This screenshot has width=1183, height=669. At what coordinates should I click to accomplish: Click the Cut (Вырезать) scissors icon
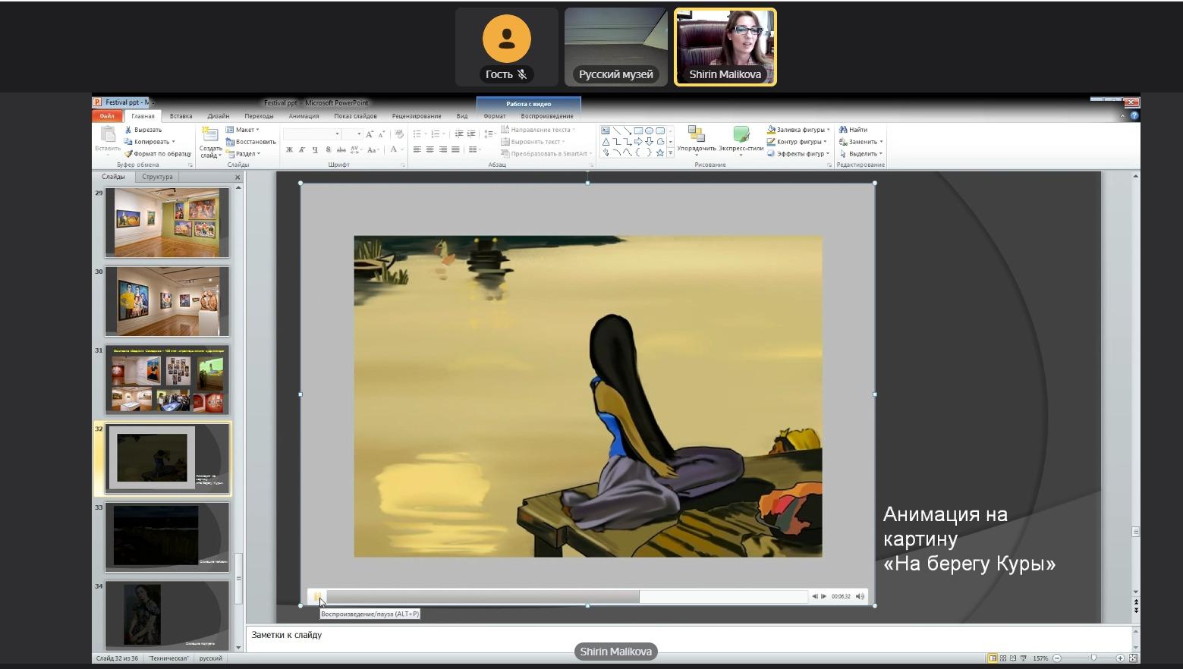[x=128, y=130]
